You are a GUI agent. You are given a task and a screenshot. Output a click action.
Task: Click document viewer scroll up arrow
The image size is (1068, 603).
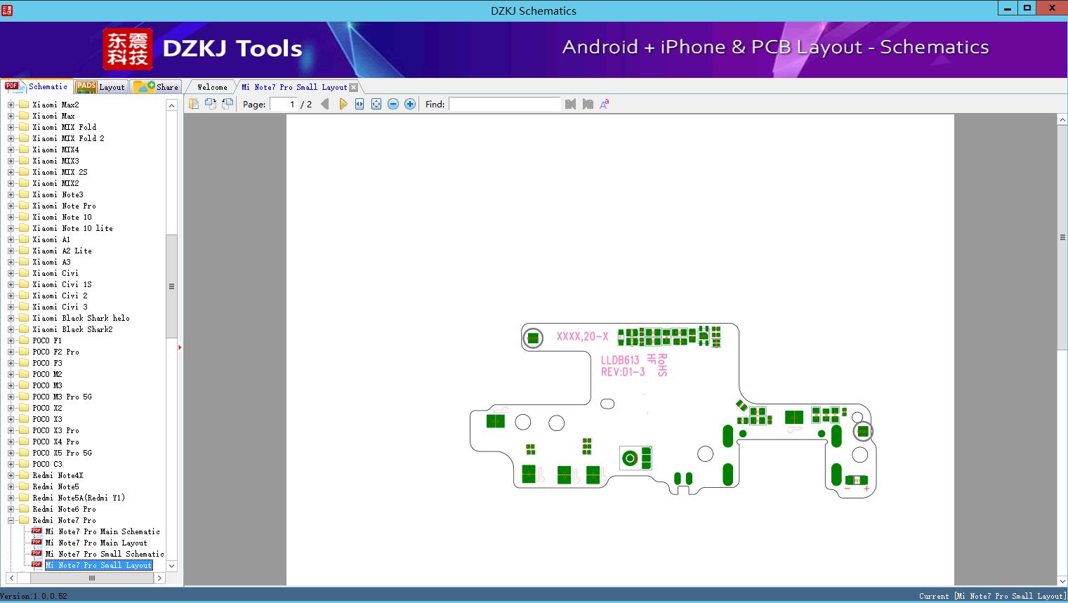coord(1062,120)
